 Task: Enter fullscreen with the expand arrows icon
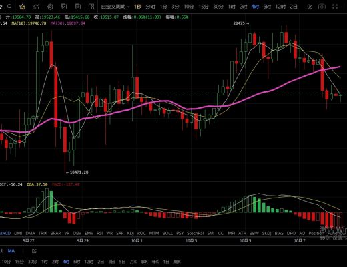coord(335,7)
